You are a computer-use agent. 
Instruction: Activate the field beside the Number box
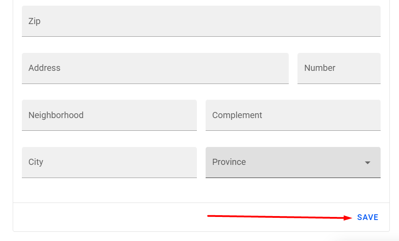tap(155, 68)
